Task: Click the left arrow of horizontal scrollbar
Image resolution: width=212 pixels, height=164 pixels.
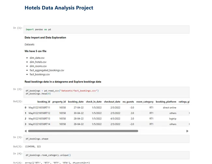Action: pos(26,131)
